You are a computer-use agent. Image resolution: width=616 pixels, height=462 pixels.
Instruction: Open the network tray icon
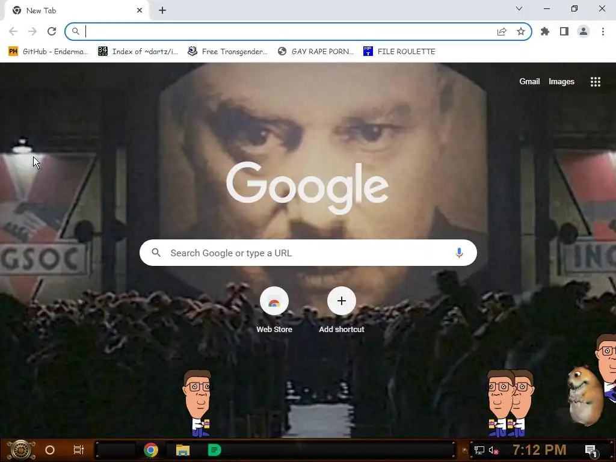pos(479,450)
